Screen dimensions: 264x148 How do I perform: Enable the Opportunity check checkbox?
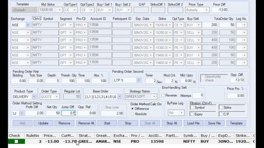pyautogui.click(x=203, y=79)
